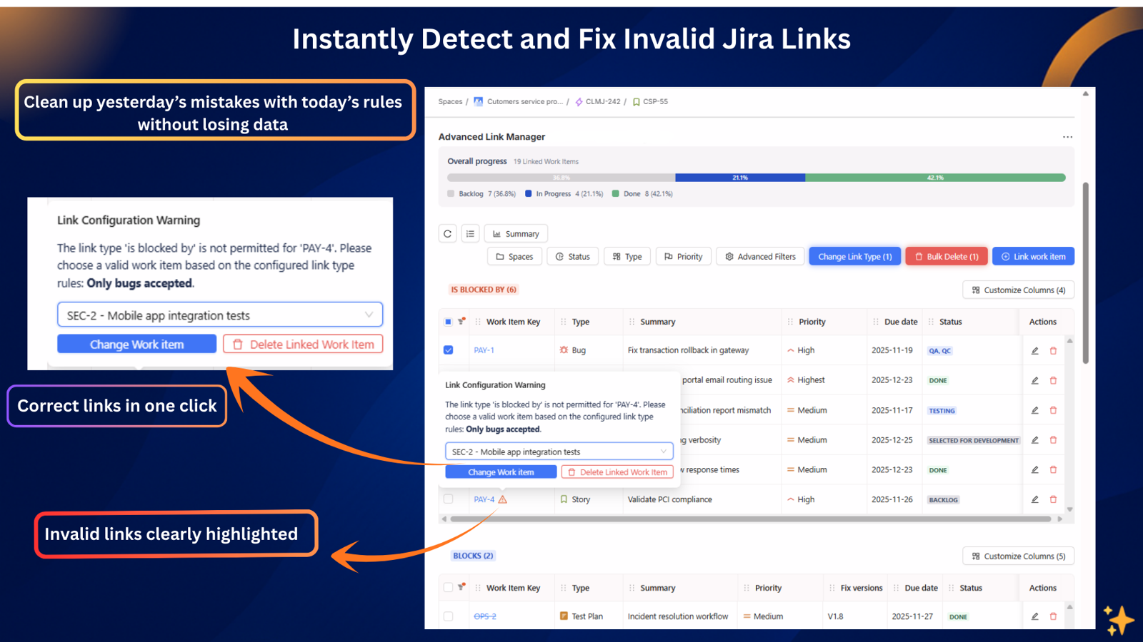Click Delete Linked Work Item in the small popup
The image size is (1143, 642).
[x=617, y=472]
